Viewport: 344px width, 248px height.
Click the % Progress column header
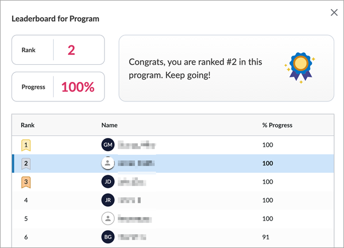[x=277, y=125]
